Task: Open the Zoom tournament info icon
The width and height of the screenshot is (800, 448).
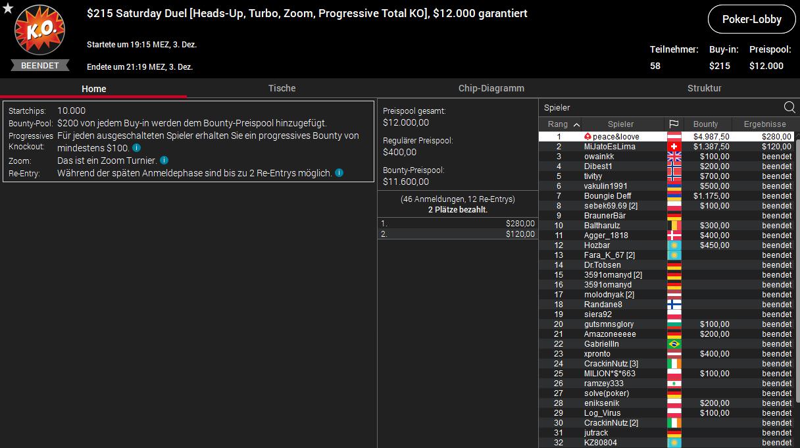Action: click(x=164, y=160)
